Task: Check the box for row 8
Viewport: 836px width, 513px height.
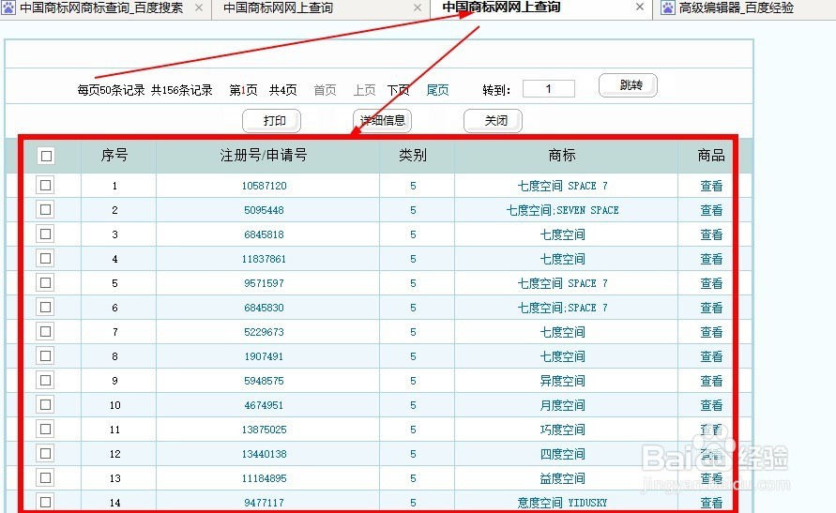Action: pos(45,355)
